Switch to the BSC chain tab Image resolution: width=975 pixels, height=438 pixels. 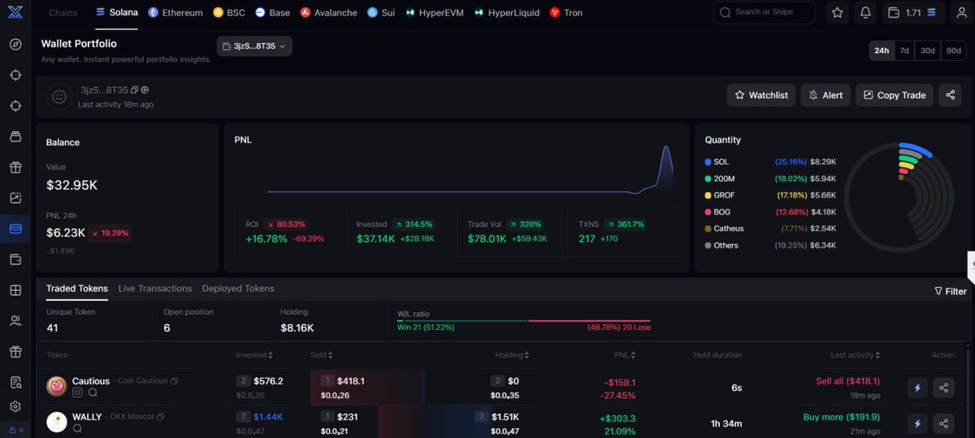coord(229,13)
